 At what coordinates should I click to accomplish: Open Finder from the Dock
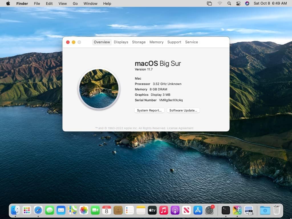pyautogui.click(x=15, y=210)
